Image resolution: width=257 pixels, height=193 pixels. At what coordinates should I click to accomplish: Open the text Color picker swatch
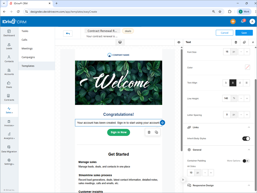tap(247, 67)
